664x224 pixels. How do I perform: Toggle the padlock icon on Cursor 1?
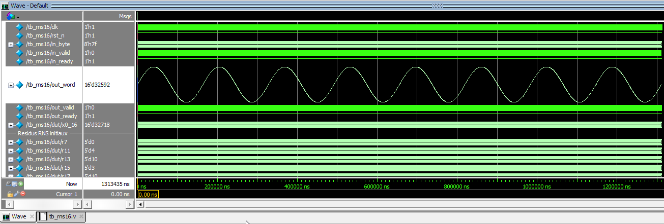(x=10, y=194)
